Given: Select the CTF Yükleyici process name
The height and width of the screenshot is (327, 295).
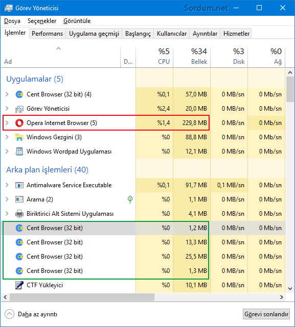Looking at the screenshot, I should [x=45, y=285].
